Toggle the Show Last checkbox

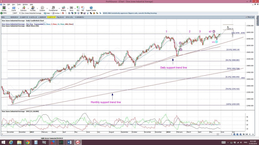(246, 17)
